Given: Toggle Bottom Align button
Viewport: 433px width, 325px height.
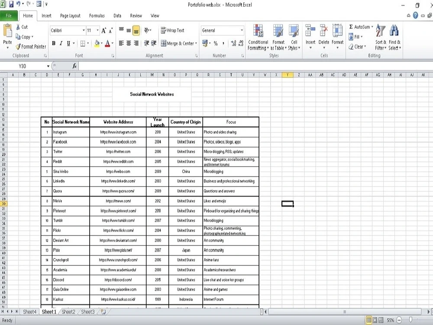Looking at the screenshot, I should 136,30.
